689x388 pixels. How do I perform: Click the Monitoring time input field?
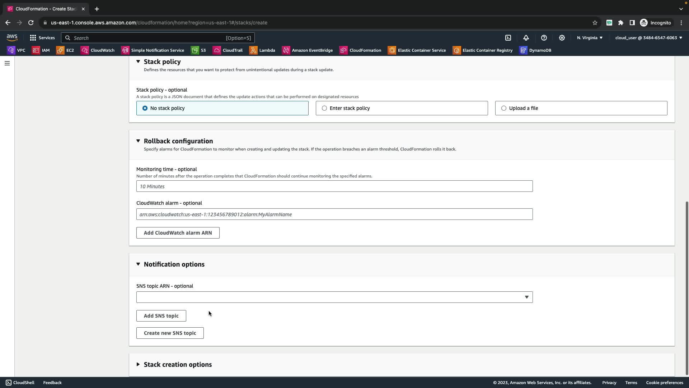(334, 186)
